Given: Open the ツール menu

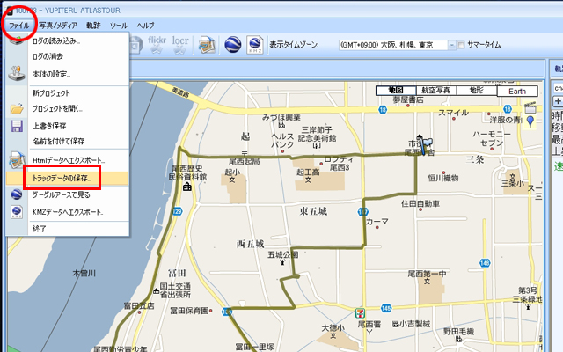Looking at the screenshot, I should [x=119, y=26].
